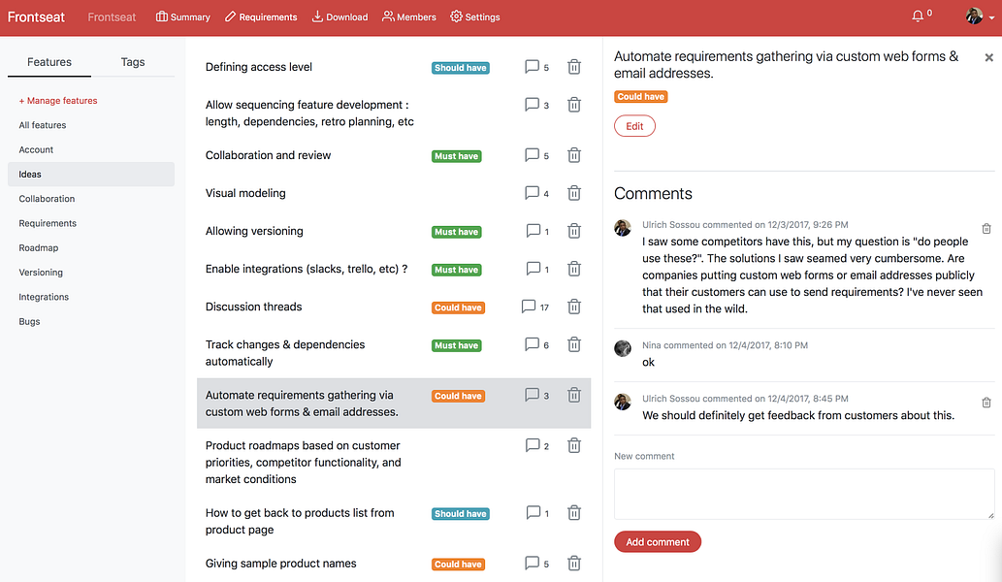Click trash icon for Visual modeling
1002x582 pixels.
574,193
